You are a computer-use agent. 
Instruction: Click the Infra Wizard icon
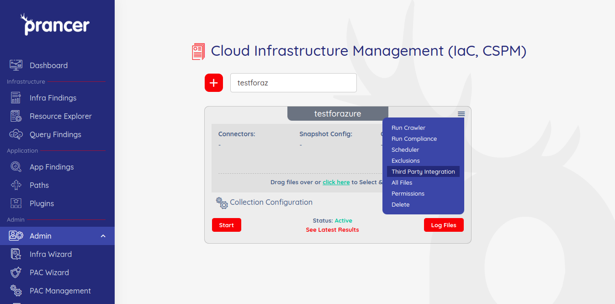16,254
